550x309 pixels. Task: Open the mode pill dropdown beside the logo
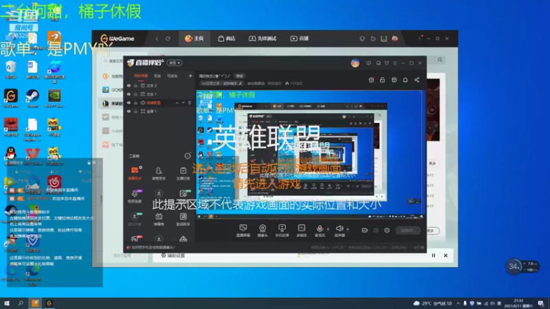(x=175, y=62)
